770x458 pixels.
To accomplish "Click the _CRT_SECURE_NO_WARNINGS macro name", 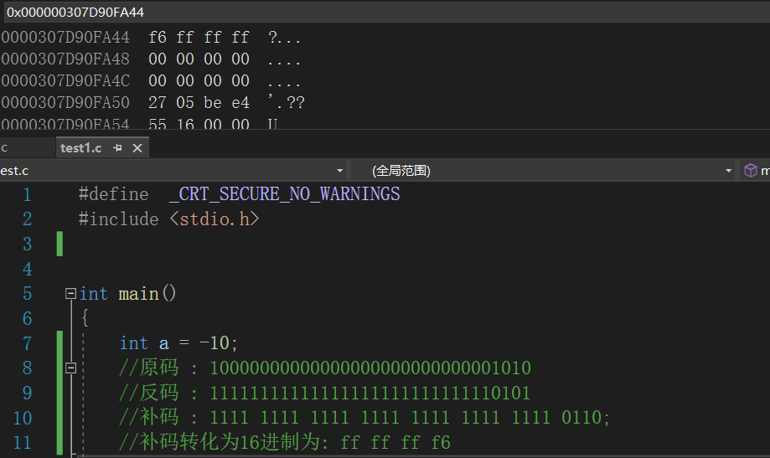I will coord(285,194).
